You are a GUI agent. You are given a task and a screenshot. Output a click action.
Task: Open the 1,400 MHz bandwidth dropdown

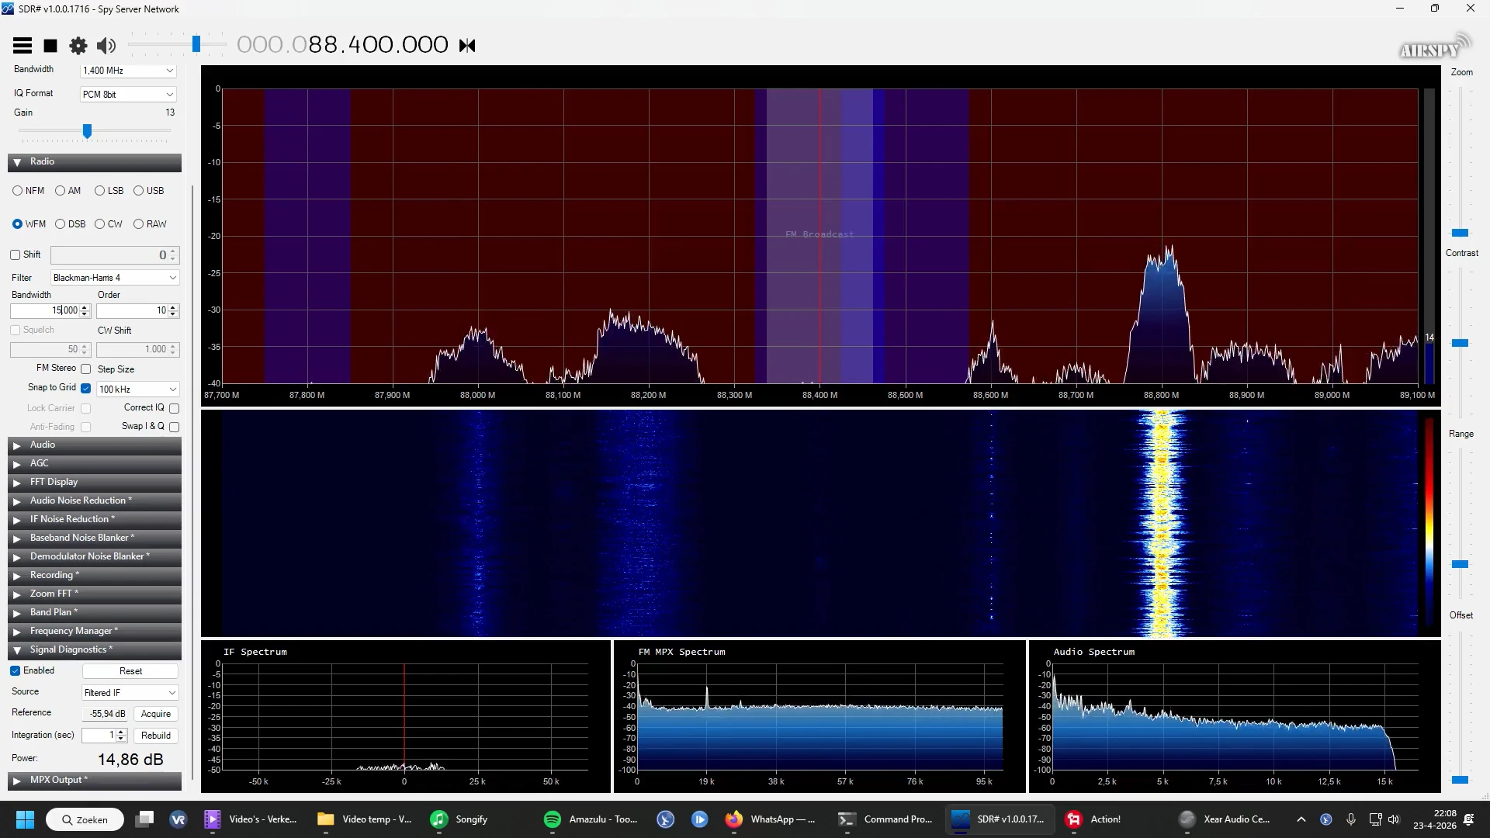[x=128, y=71]
